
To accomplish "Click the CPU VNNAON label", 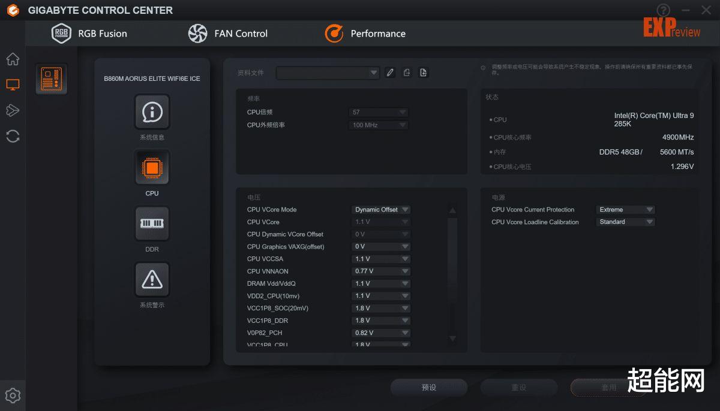I will pyautogui.click(x=268, y=271).
